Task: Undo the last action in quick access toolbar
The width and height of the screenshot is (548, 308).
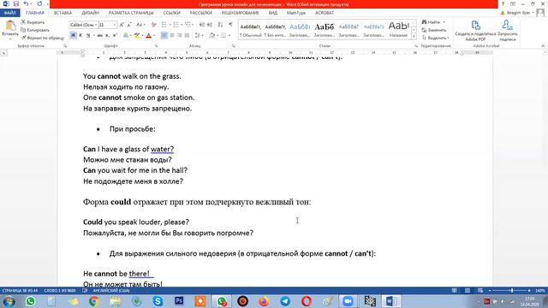Action: click(x=26, y=3)
